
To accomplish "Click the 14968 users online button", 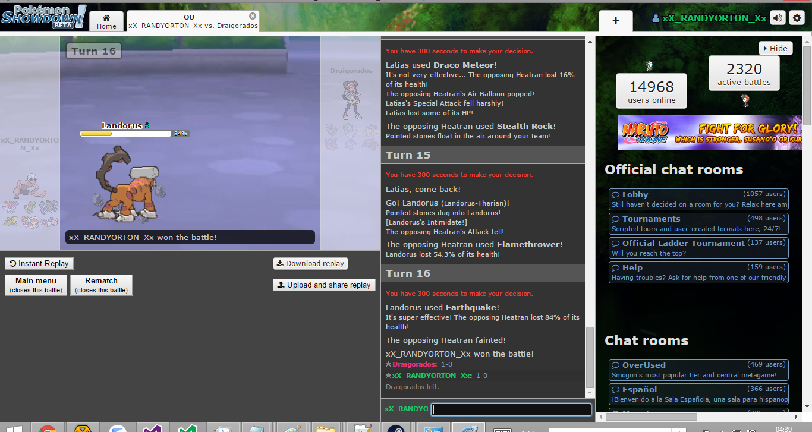I will (652, 91).
